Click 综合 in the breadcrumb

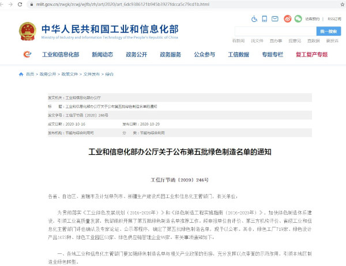(109, 74)
